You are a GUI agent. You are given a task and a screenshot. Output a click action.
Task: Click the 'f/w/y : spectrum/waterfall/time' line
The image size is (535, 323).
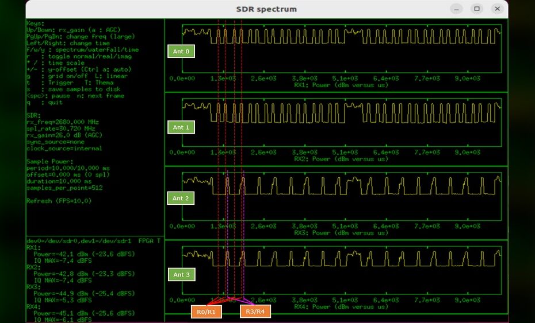coord(83,50)
